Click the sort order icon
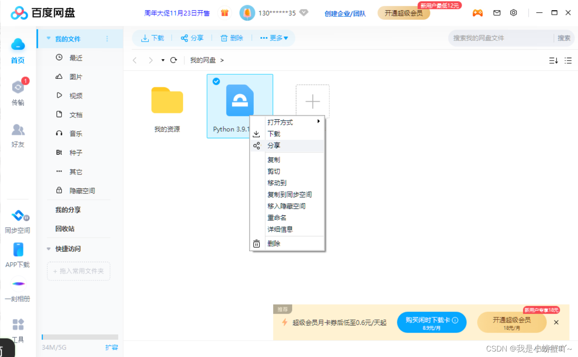The image size is (578, 357). point(554,61)
